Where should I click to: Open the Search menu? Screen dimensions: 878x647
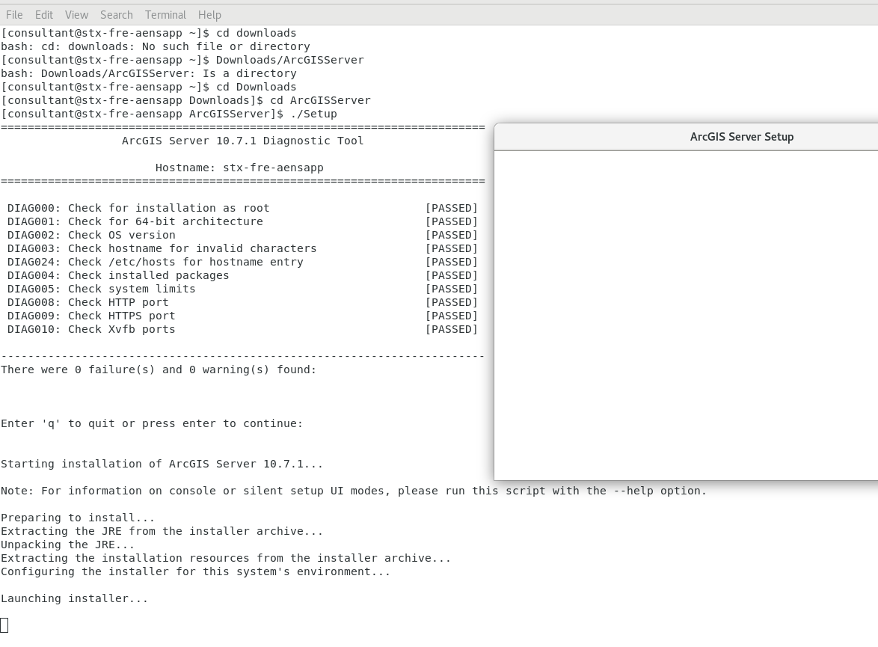click(117, 15)
